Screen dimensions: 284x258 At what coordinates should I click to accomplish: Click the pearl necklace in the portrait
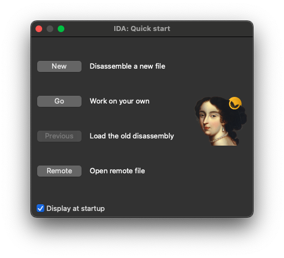219,138
